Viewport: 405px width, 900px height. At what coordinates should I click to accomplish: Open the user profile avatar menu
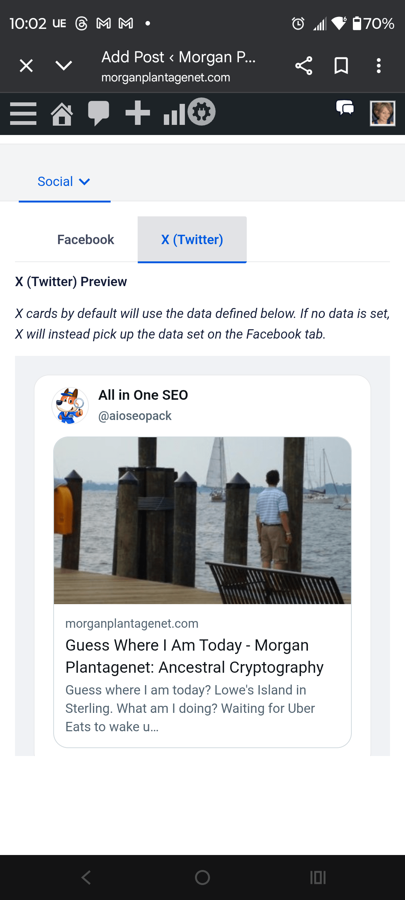click(382, 113)
